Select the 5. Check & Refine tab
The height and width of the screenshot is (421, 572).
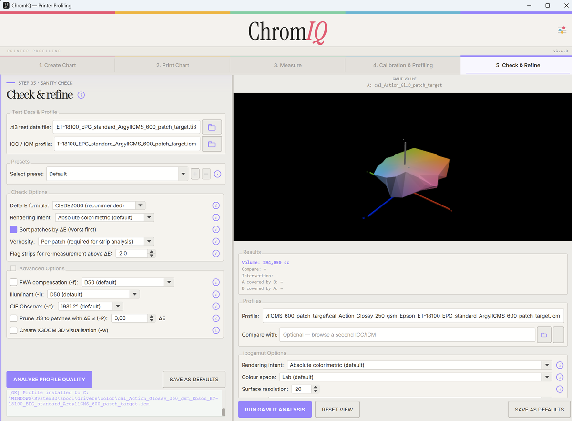click(x=518, y=65)
